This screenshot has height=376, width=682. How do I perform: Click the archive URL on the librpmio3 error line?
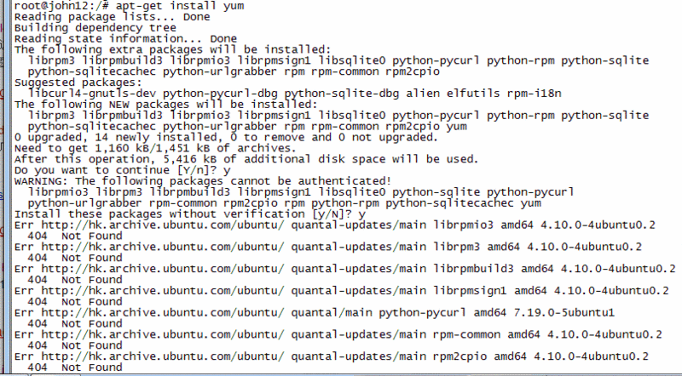pyautogui.click(x=163, y=225)
